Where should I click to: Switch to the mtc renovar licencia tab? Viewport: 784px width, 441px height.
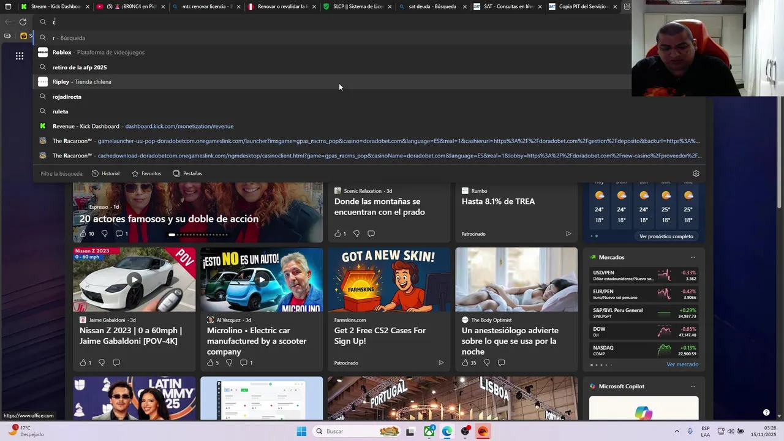pos(206,7)
